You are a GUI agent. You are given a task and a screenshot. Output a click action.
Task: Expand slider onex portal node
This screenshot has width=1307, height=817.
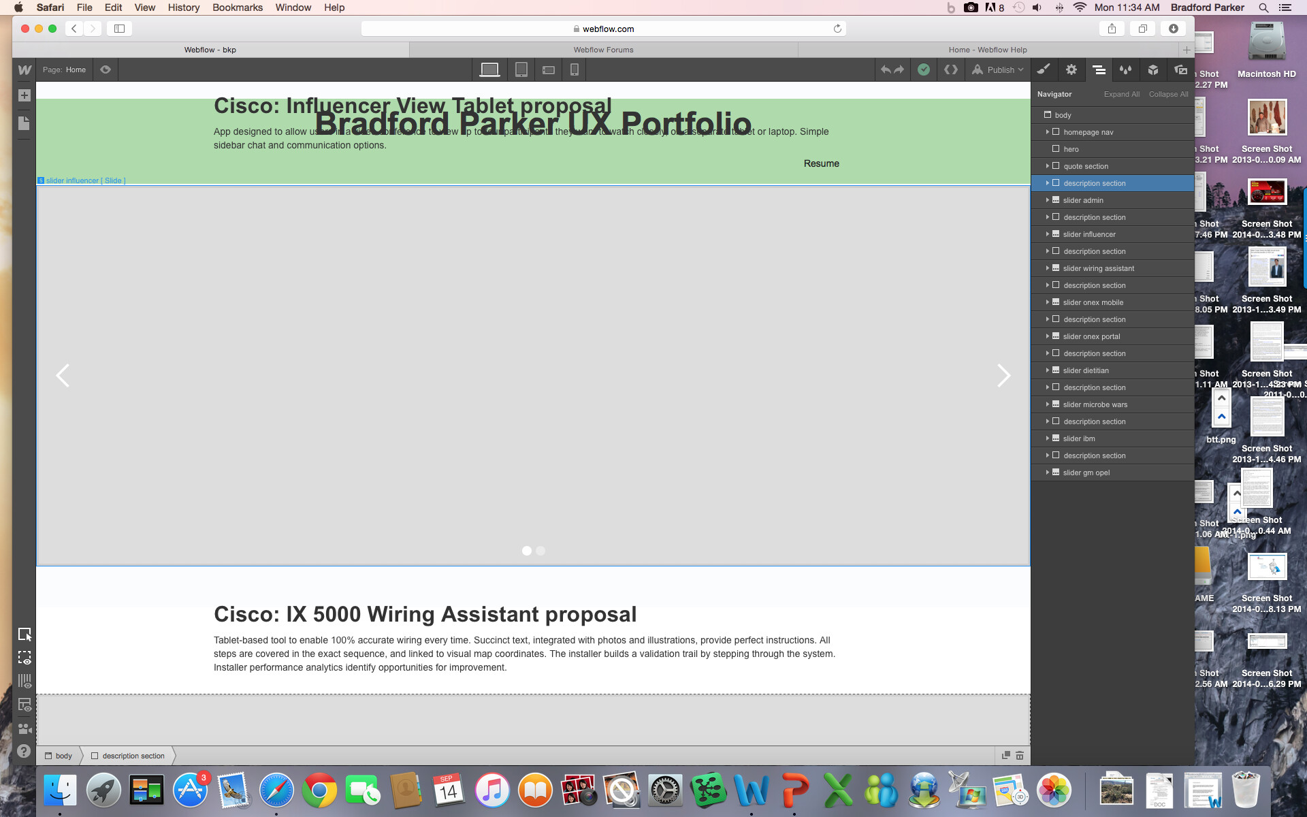click(1048, 336)
